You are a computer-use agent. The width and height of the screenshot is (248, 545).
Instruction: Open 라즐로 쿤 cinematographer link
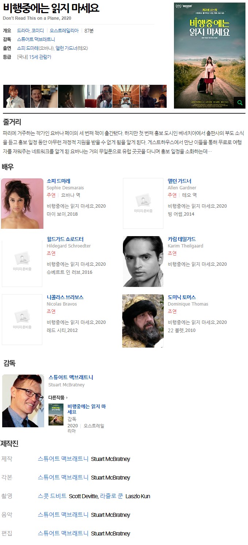(112, 496)
